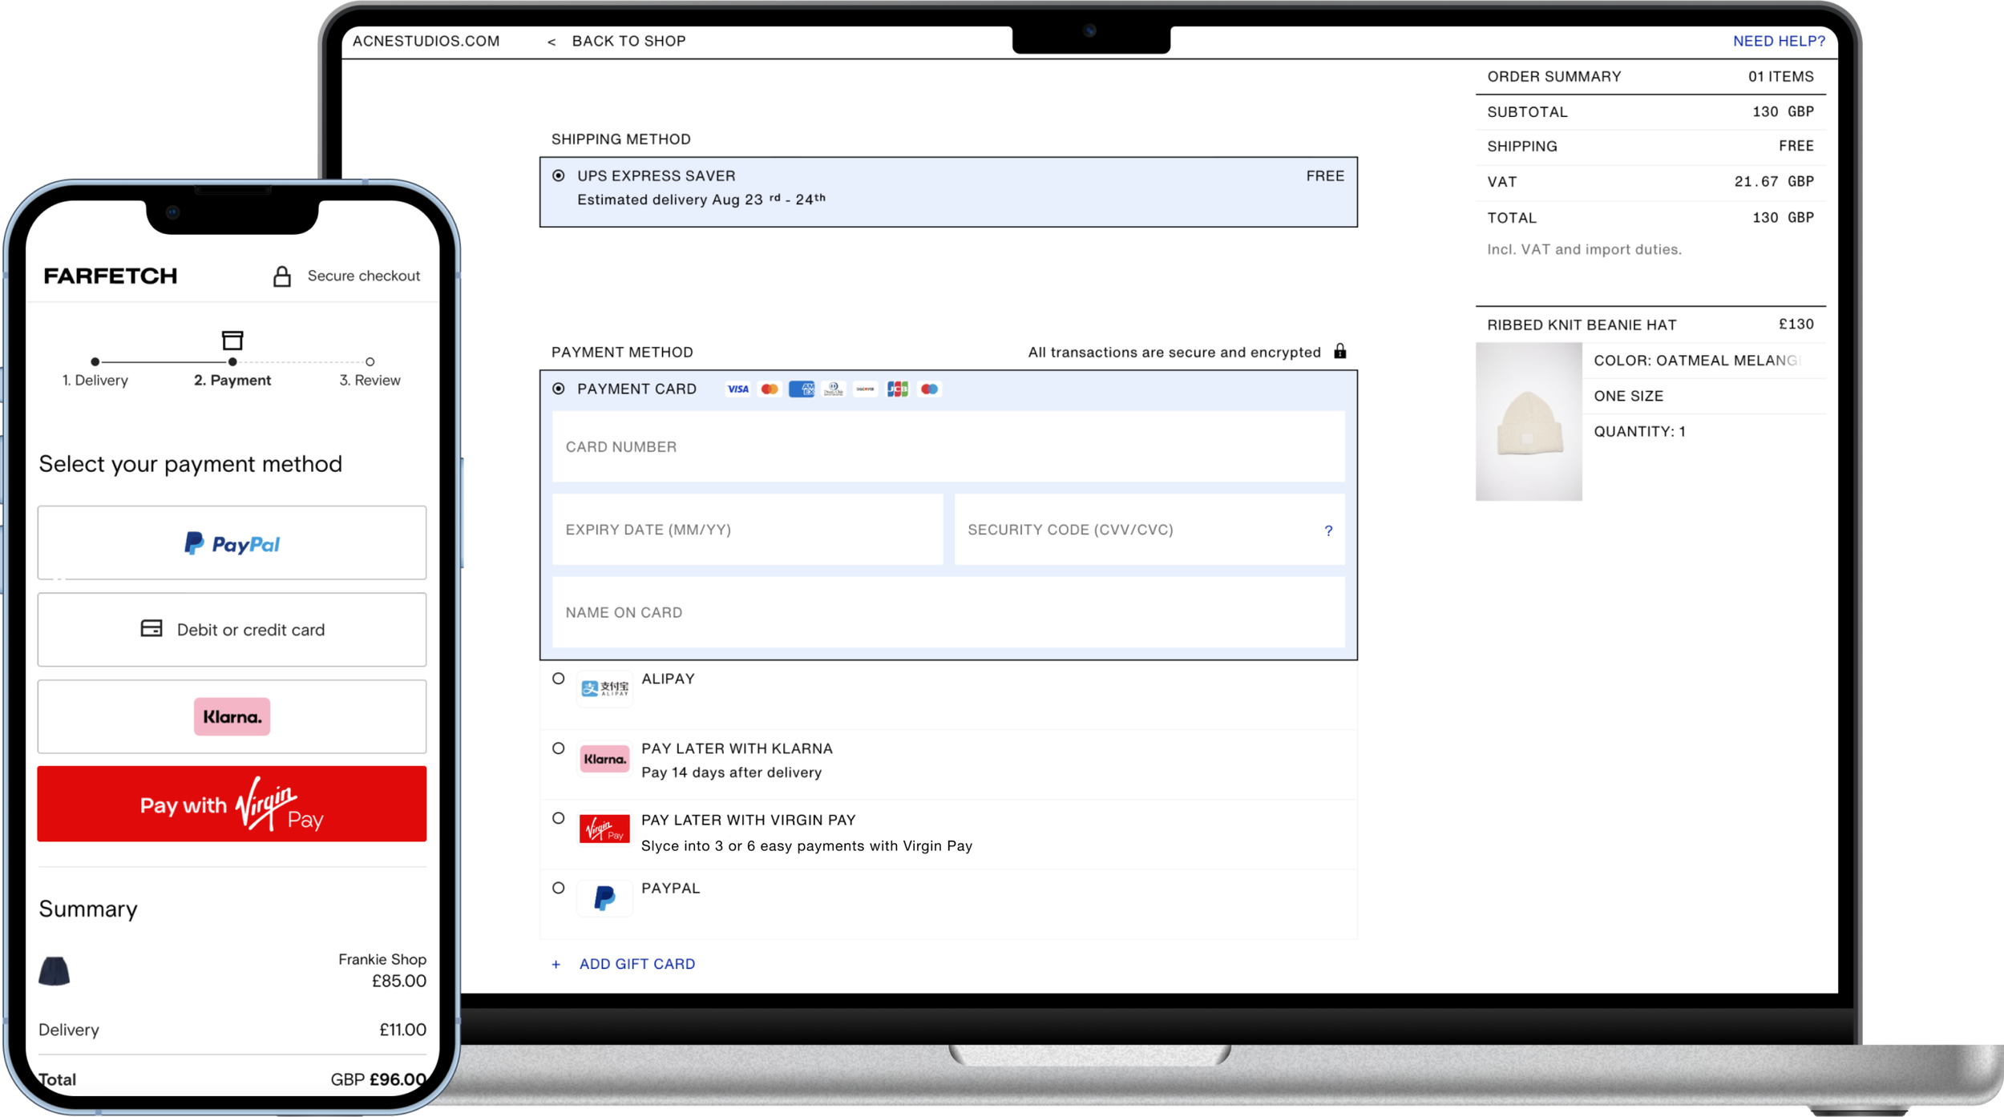
Task: Click the American Express card icon
Action: click(801, 389)
